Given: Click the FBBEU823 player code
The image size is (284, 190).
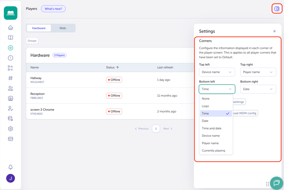Looking at the screenshot, I should coord(36,98).
